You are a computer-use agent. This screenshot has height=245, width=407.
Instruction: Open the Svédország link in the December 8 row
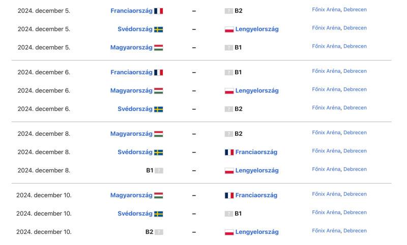(135, 152)
